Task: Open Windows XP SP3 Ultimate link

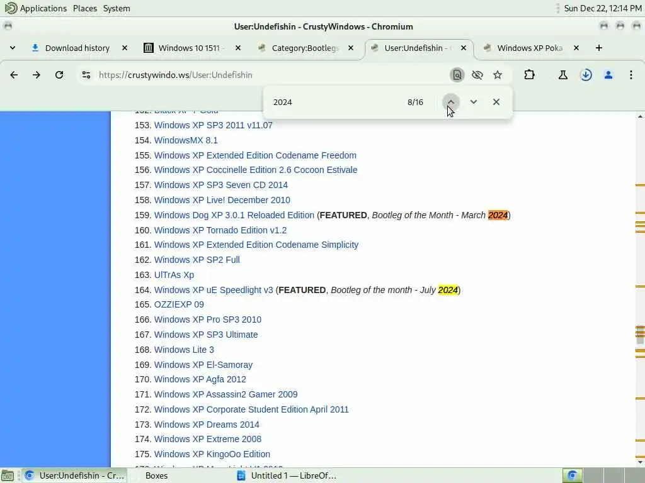Action: point(206,335)
